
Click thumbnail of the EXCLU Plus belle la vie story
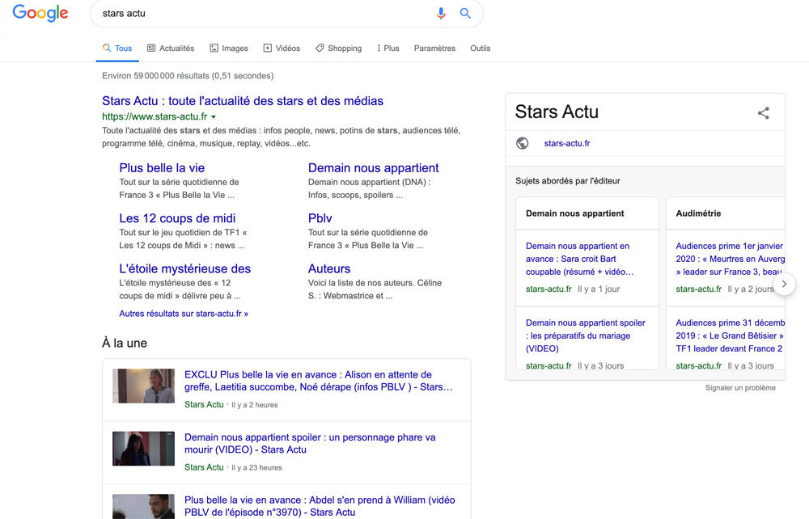(x=143, y=386)
